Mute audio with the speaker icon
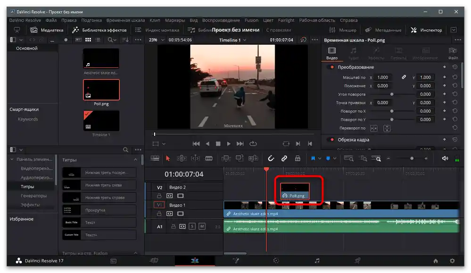This screenshot has height=273, width=471. tap(445, 158)
